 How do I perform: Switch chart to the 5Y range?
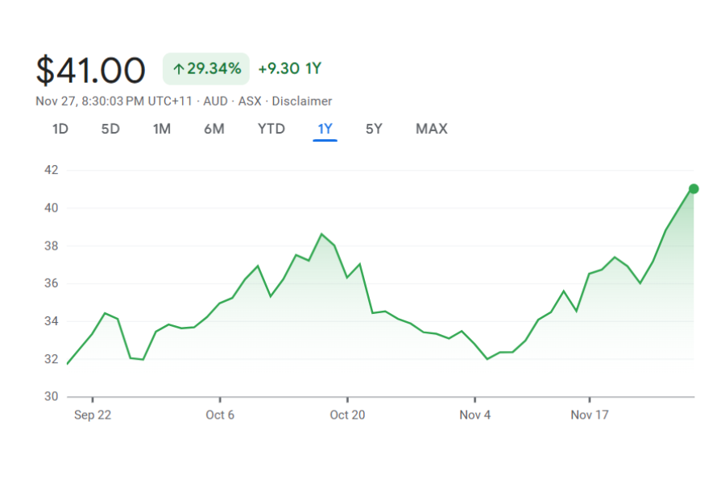374,129
